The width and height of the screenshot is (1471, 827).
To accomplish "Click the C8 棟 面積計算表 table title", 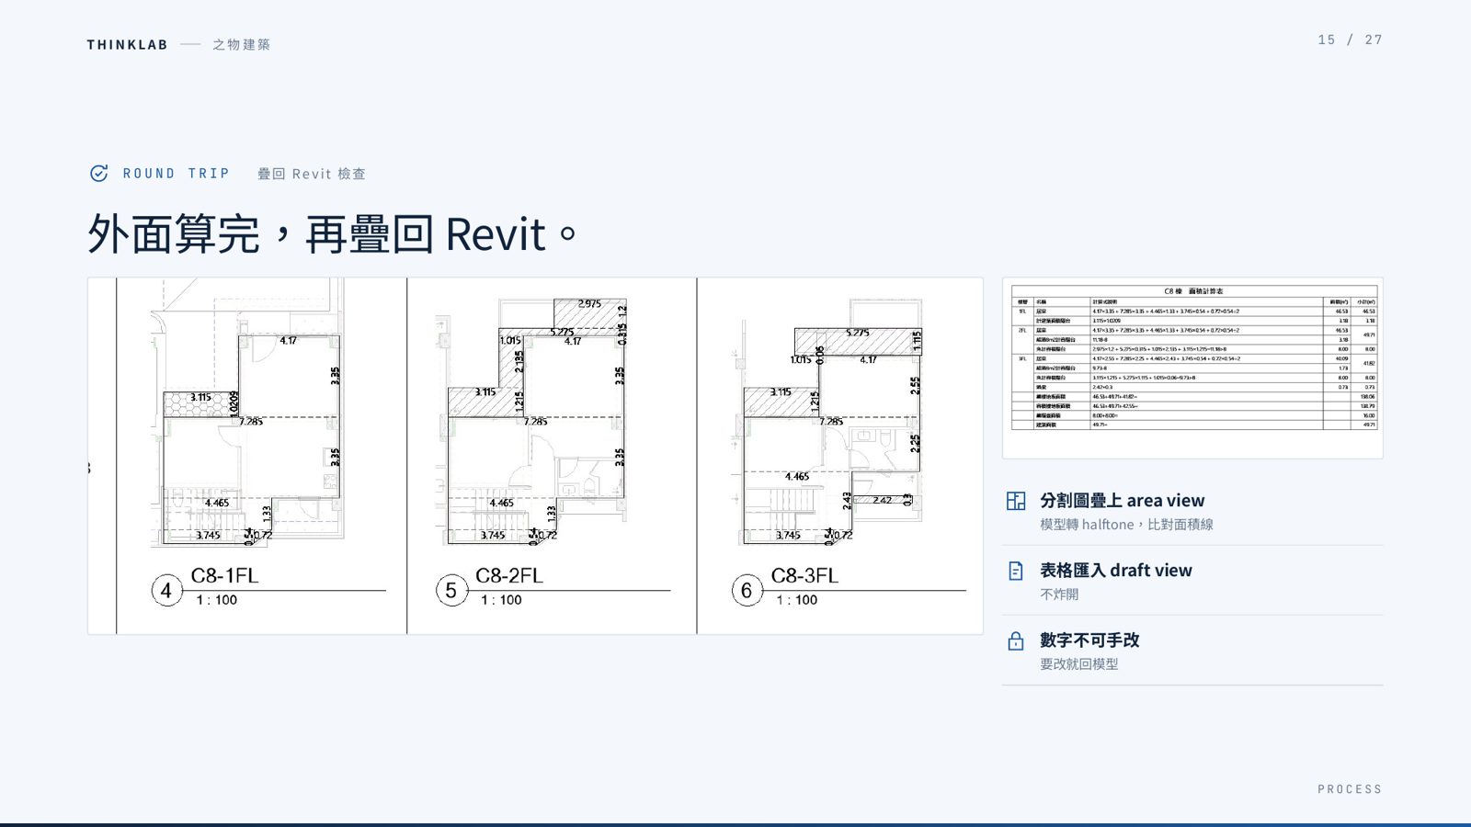I will coord(1193,291).
